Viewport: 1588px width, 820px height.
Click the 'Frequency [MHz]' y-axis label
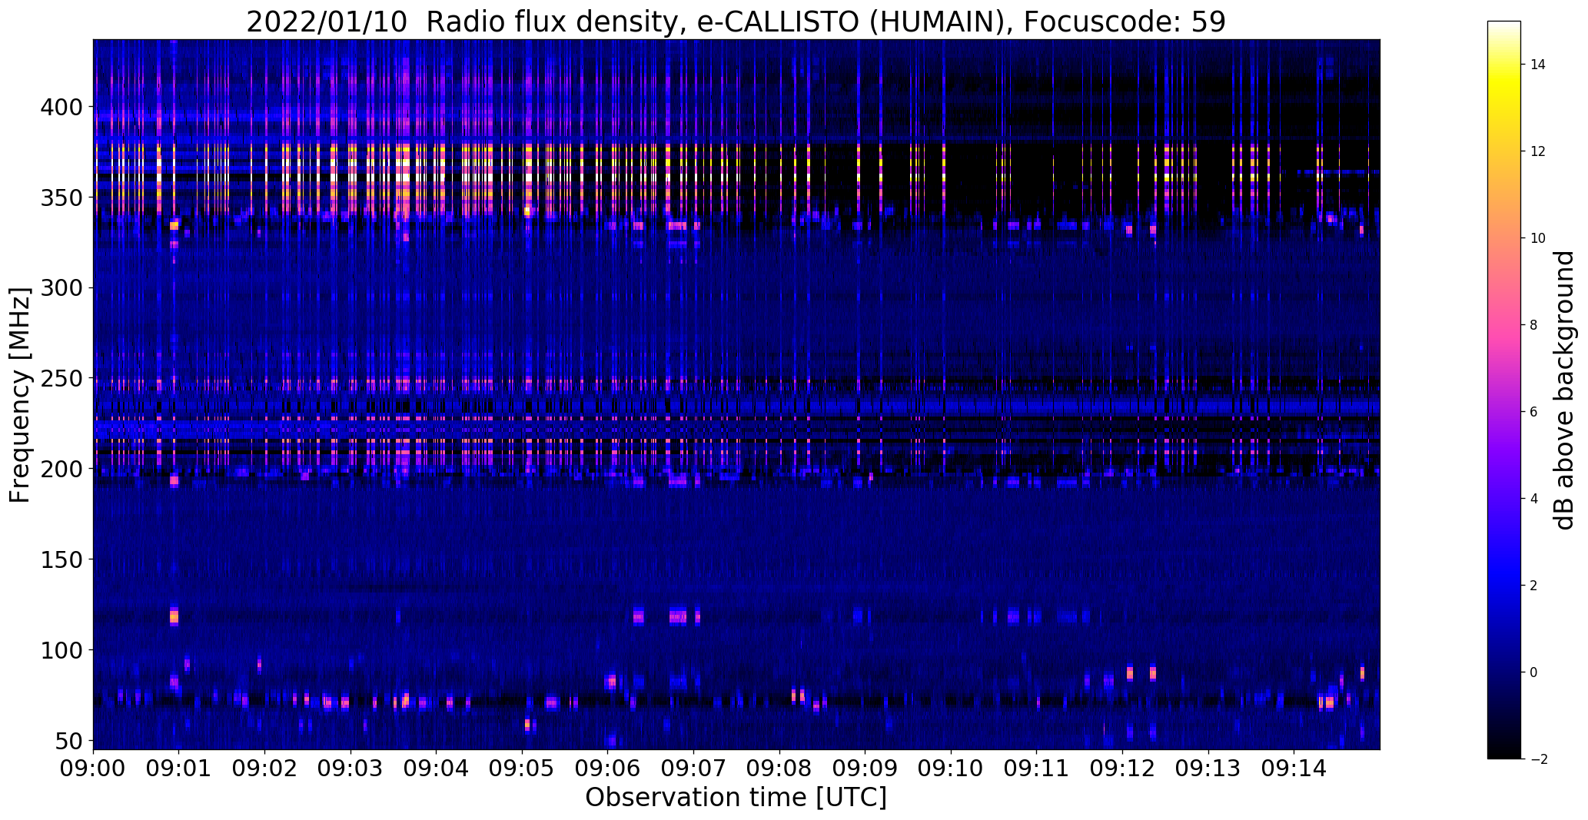coord(21,395)
